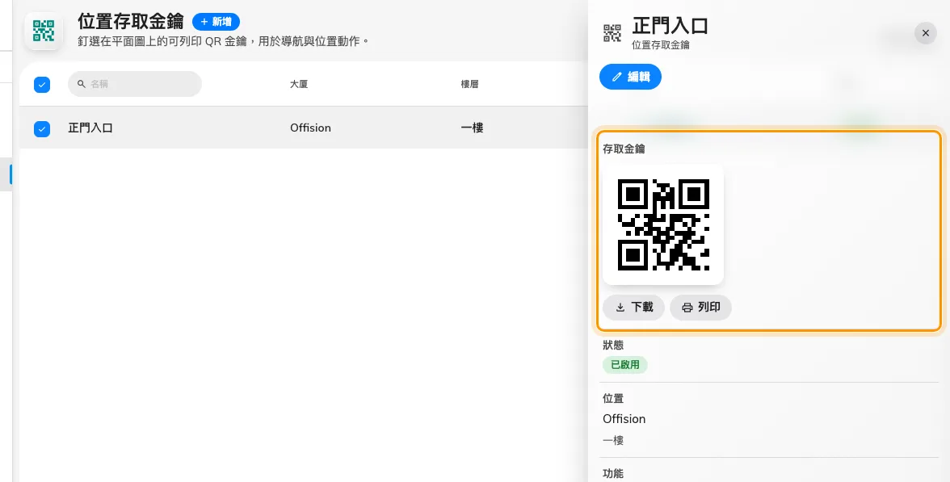This screenshot has width=950, height=482.
Task: Click the 已啟用 status badge
Action: tap(624, 365)
